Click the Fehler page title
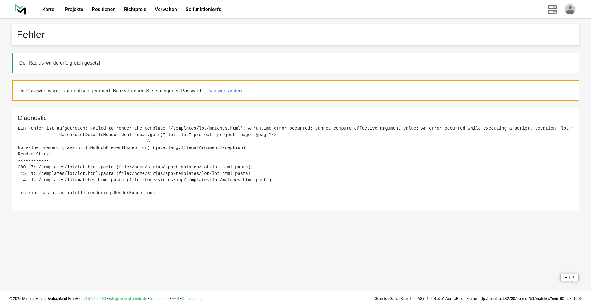Screen dimensions: 591x306 (31, 35)
